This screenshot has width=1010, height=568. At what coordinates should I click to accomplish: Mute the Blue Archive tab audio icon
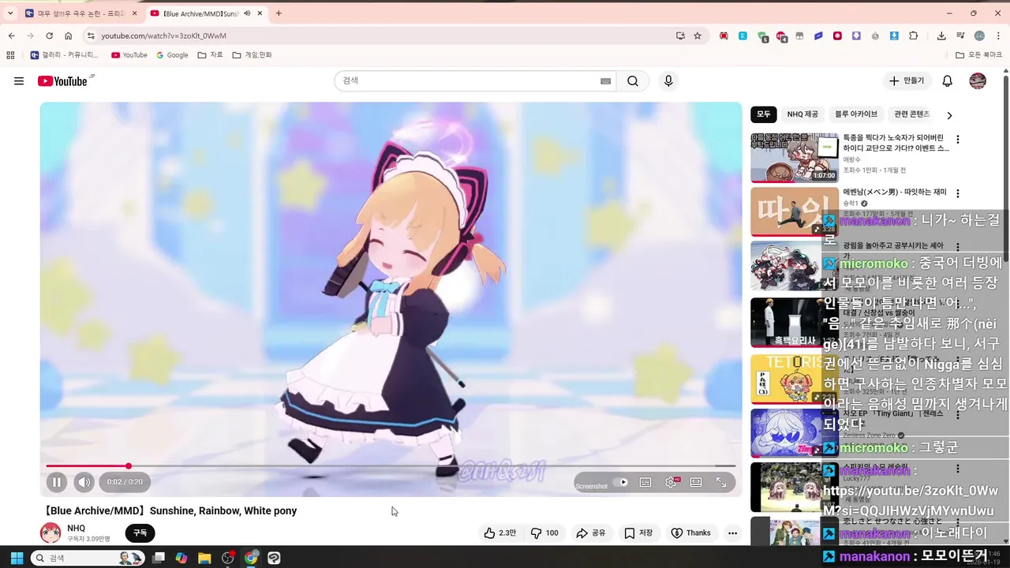(247, 13)
